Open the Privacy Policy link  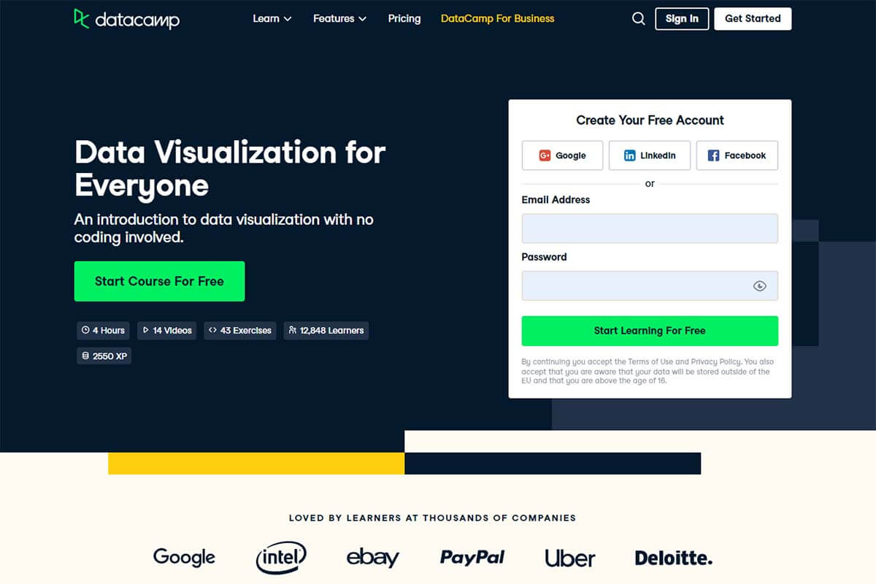(x=715, y=362)
